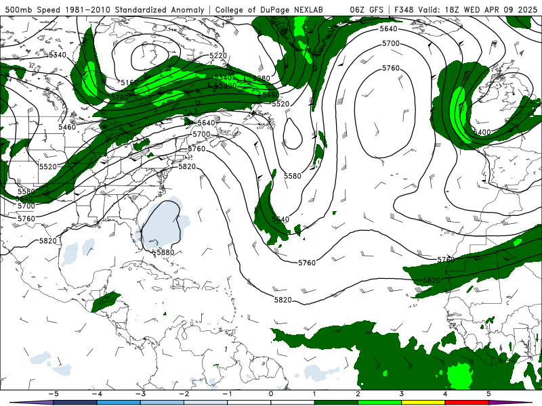Click the 5580 contour label in mid-Atlantic trough
Screen dimensions: 542x406
(293, 176)
